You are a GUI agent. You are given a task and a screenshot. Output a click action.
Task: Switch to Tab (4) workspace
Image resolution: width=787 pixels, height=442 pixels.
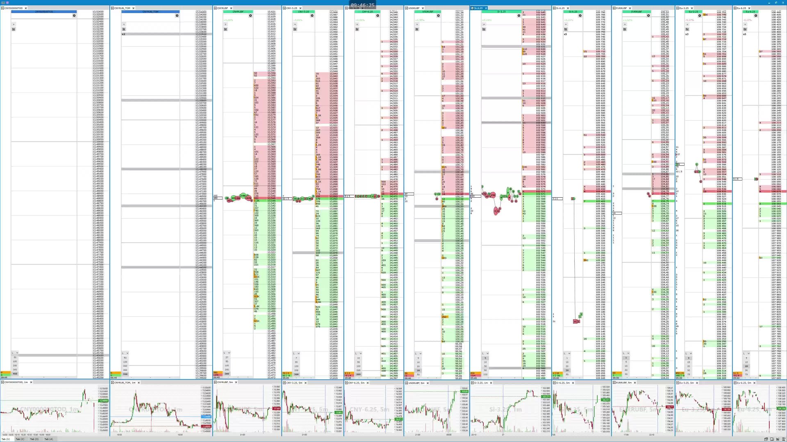tap(48, 439)
